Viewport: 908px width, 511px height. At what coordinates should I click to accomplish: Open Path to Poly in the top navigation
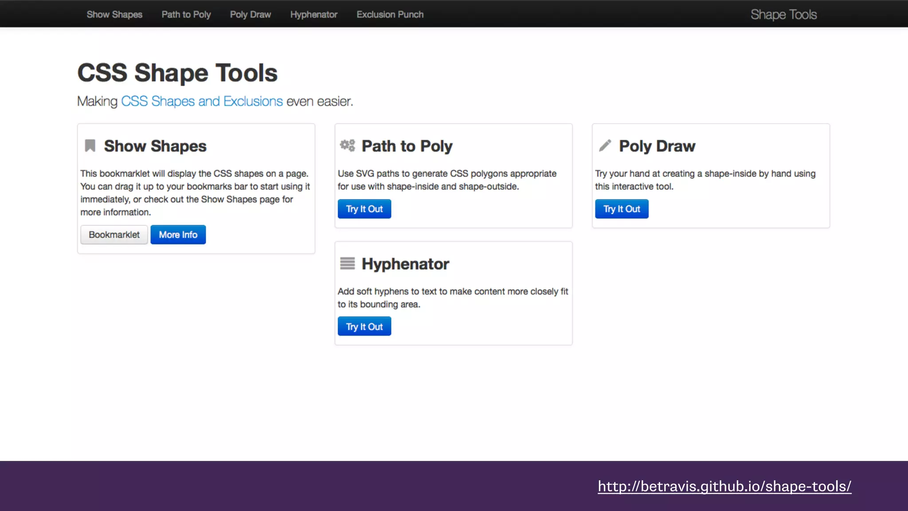point(186,14)
